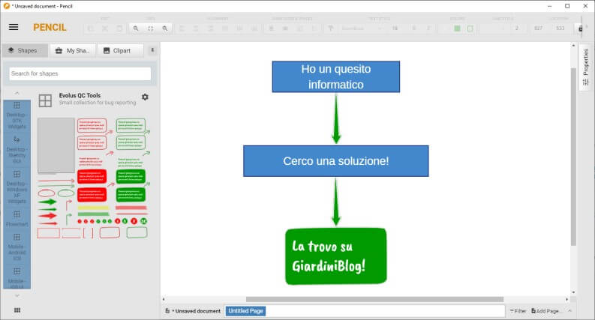Viewport: 595px width, 320px height.
Task: Click the zoom-to-fit icon between magnifiers
Action: pos(151,28)
